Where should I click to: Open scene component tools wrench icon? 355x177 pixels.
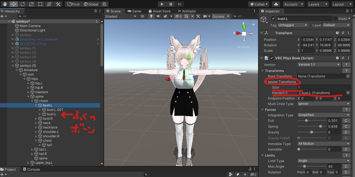[198, 16]
